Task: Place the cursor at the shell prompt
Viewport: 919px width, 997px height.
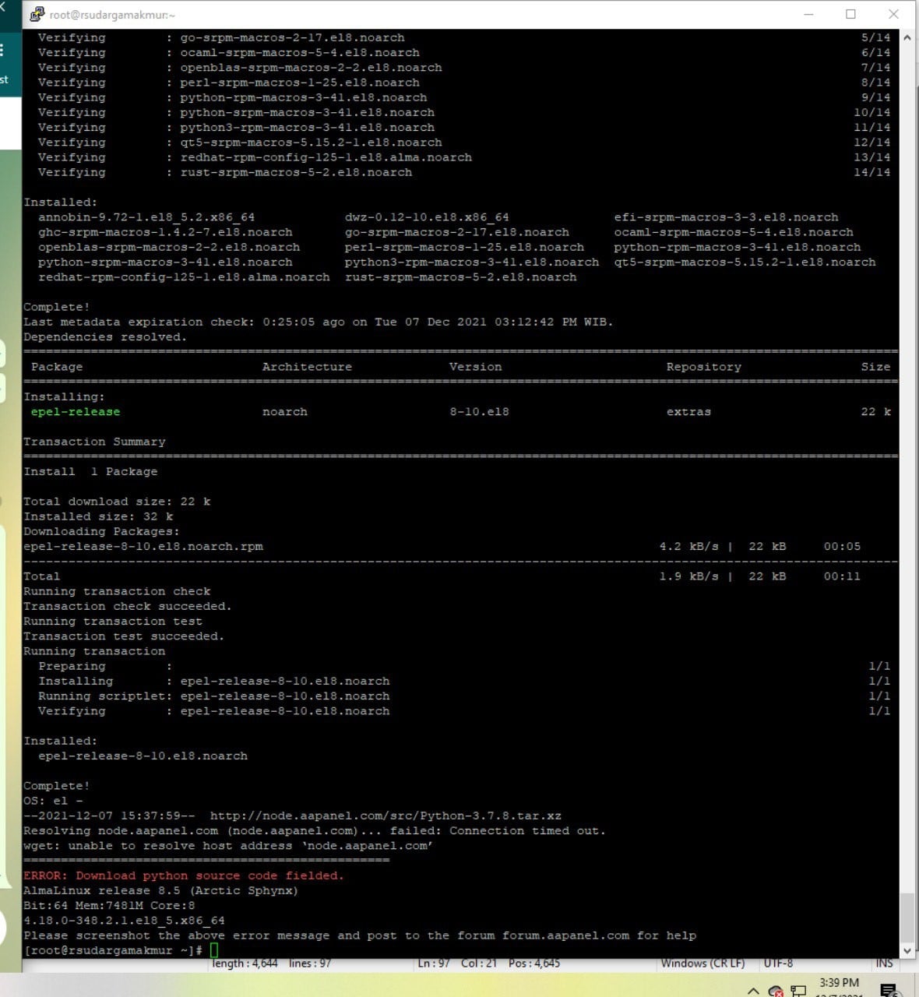Action: 213,950
